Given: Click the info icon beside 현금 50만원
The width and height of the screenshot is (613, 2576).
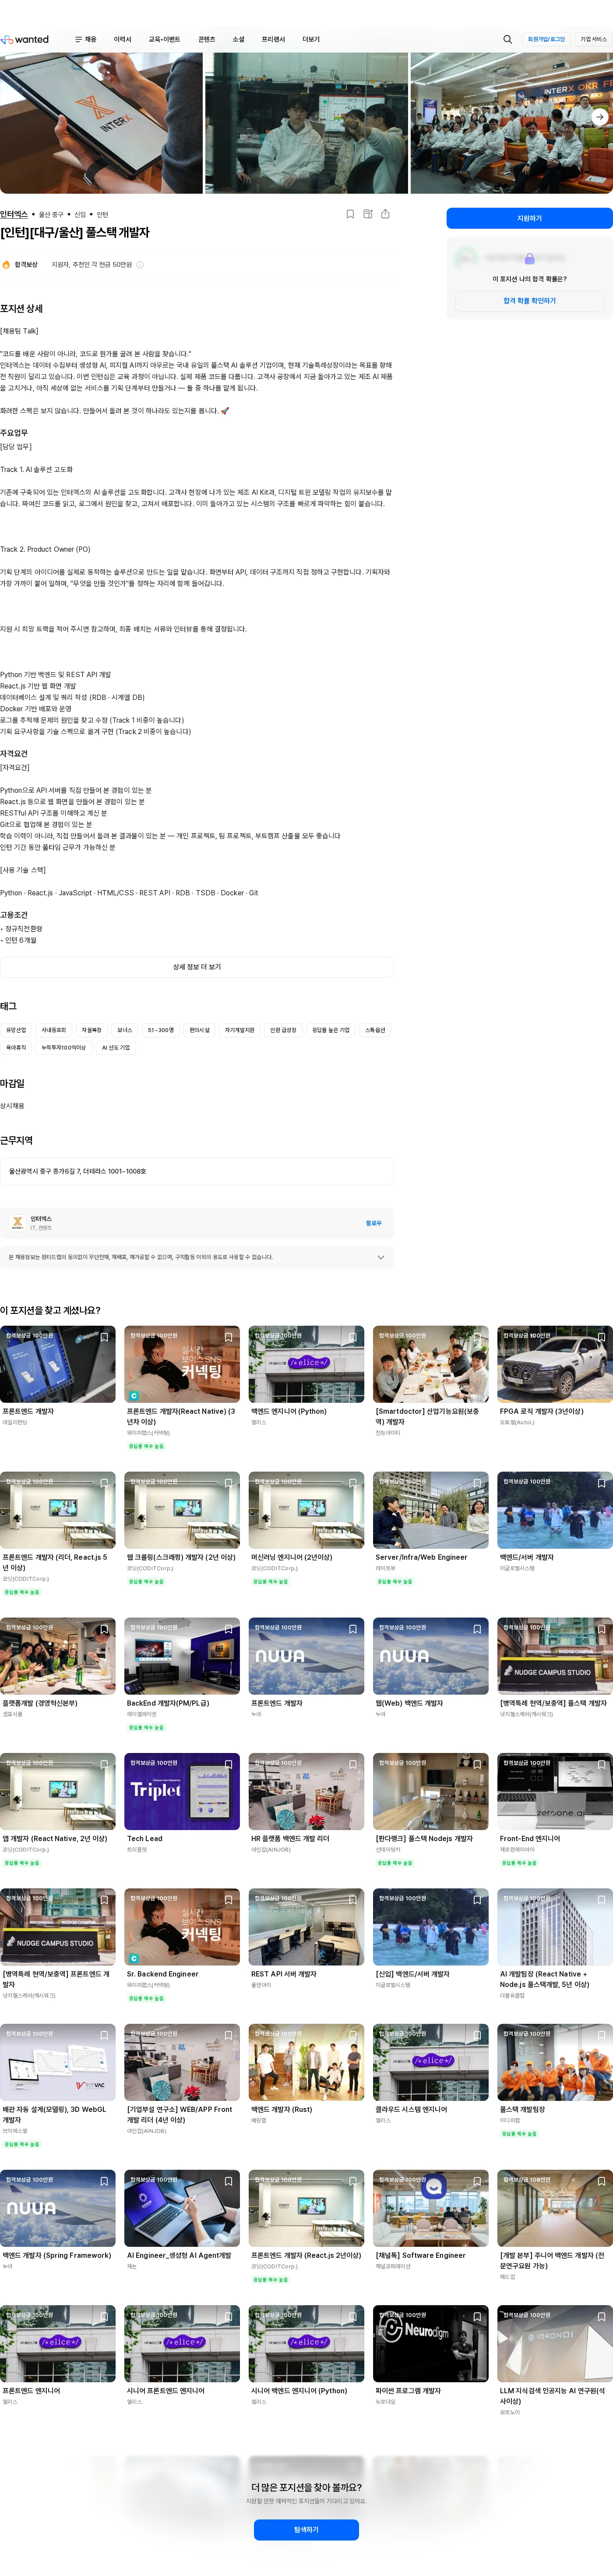Looking at the screenshot, I should (x=140, y=265).
